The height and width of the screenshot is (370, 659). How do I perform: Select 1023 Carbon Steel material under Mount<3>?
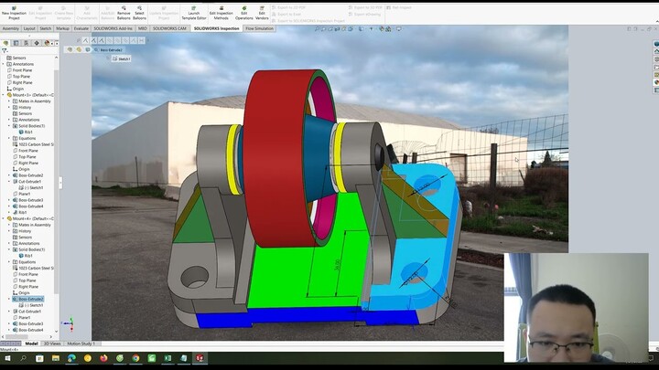(x=33, y=144)
